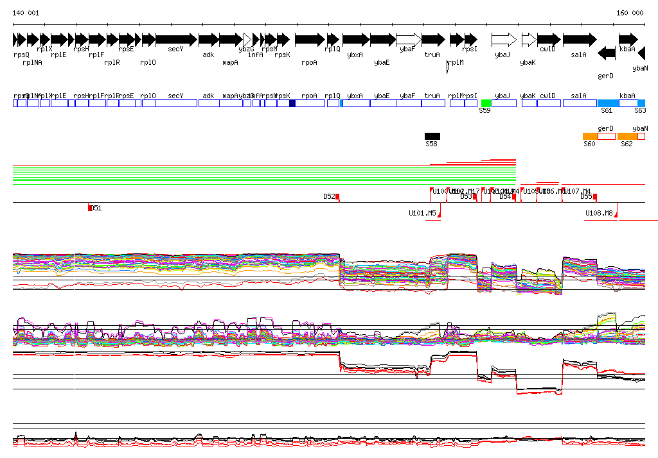Viewport: 658px width, 458px height.
Task: Click the 'rplNA' label under the arrows
Action: click(32, 62)
